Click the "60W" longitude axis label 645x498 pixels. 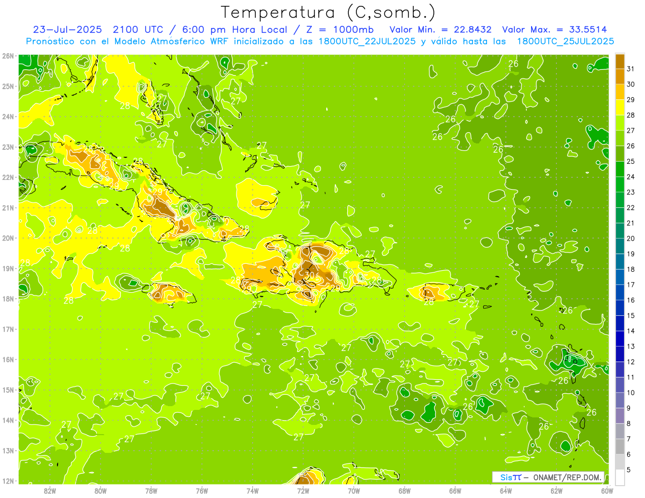point(607,491)
